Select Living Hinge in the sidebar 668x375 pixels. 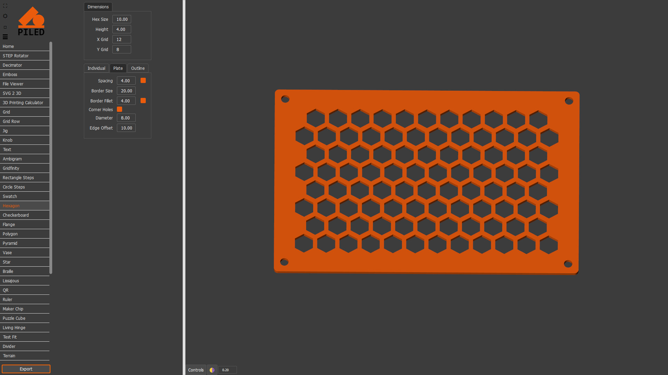(x=14, y=328)
